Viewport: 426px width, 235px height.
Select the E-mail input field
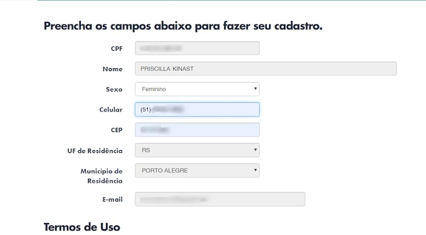pos(220,199)
